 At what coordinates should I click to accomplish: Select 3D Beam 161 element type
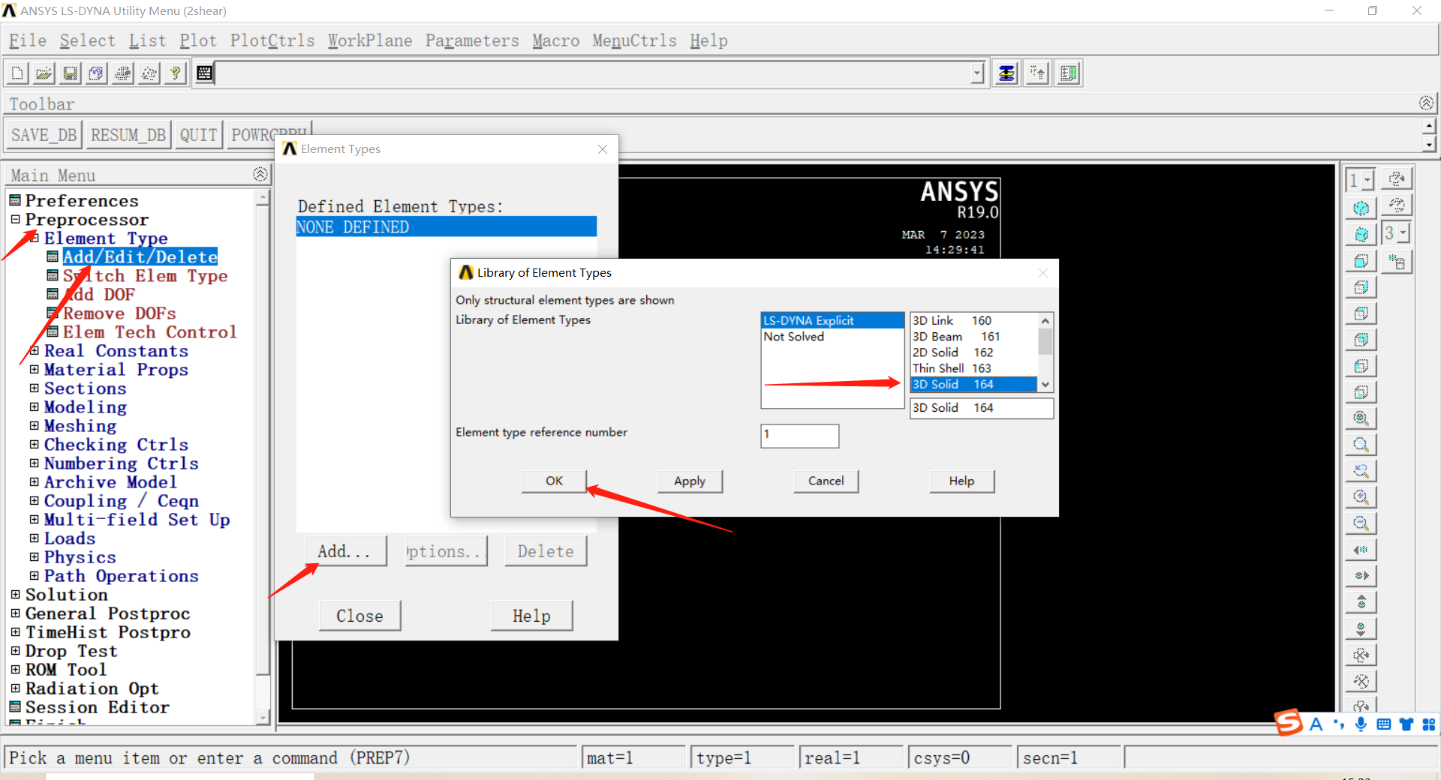pos(974,337)
